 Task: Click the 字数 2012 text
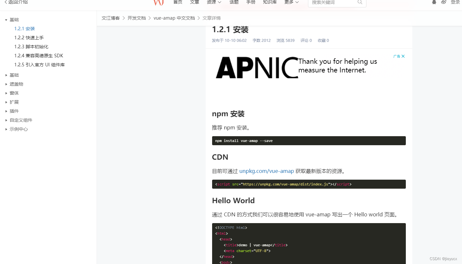click(262, 41)
